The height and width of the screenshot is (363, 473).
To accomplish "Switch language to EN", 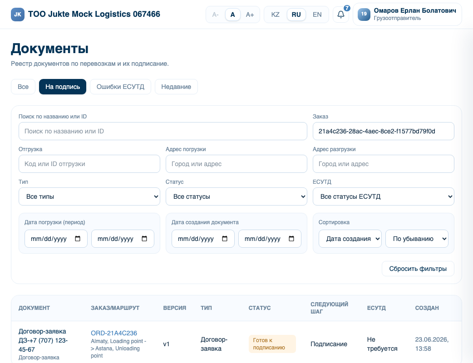I will [x=317, y=15].
